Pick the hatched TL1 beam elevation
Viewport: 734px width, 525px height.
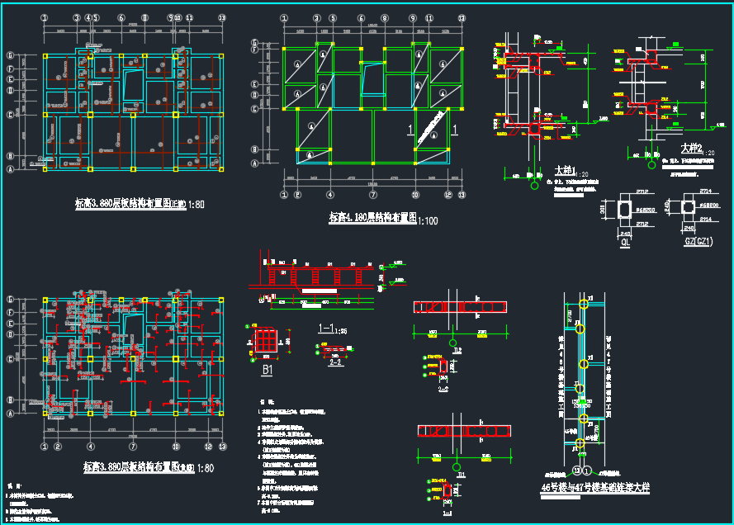464,431
